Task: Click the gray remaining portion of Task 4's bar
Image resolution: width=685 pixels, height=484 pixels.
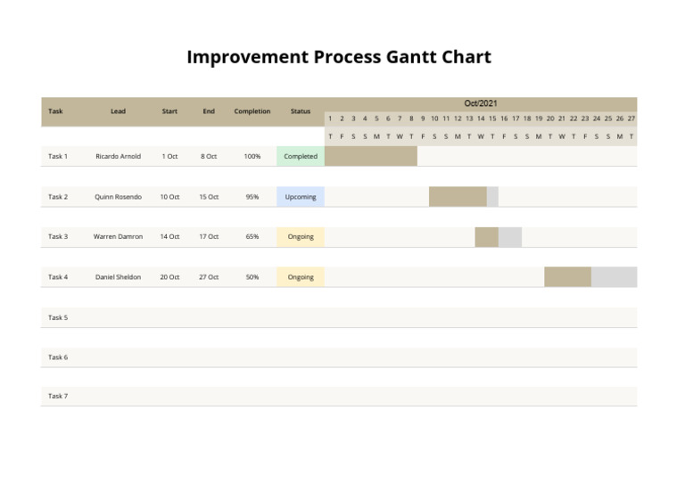Action: (x=614, y=277)
